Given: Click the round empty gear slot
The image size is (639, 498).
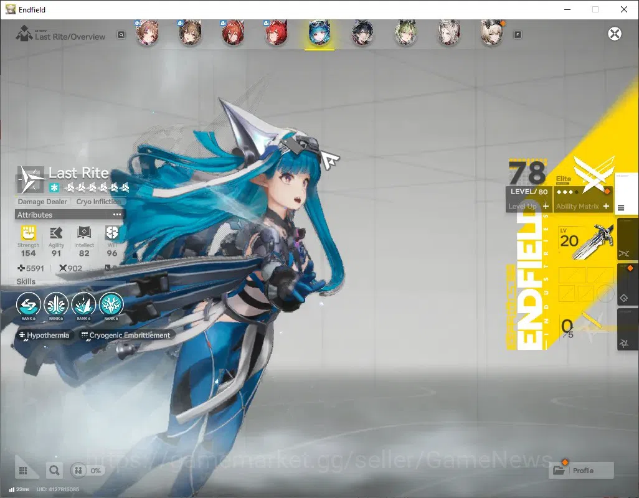Looking at the screenshot, I should click(605, 293).
